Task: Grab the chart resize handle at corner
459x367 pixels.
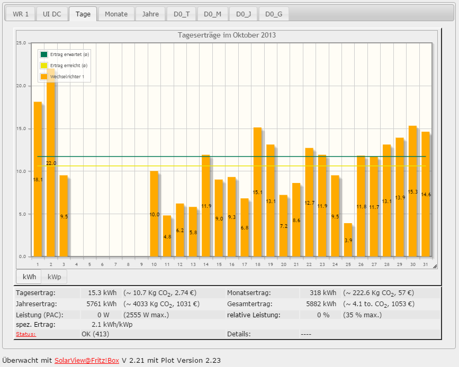Action: click(435, 266)
